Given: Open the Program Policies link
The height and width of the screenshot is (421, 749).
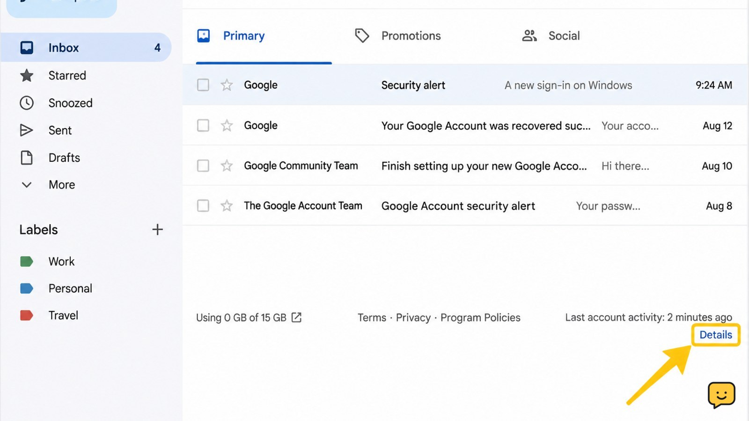Looking at the screenshot, I should coord(480,318).
